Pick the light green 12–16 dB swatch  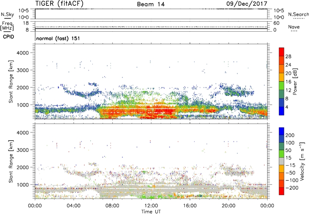pos(282,86)
